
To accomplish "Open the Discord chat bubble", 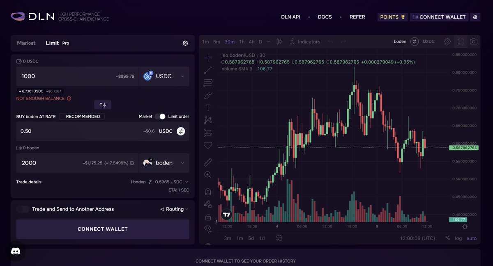I will pos(16,251).
